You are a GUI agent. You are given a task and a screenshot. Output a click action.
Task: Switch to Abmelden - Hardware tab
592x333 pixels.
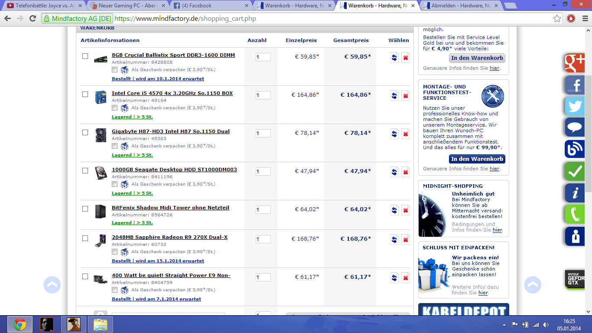459,6
